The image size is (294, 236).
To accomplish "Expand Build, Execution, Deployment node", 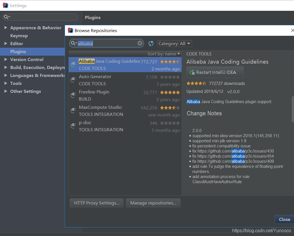I will [6, 67].
